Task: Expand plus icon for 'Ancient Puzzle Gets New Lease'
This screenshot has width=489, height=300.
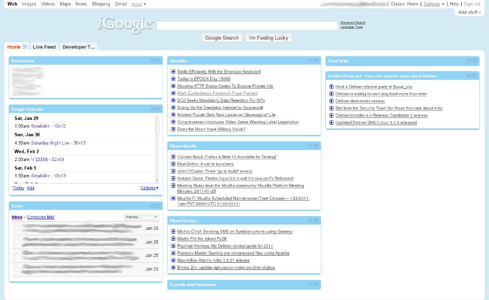Action: tap(173, 115)
